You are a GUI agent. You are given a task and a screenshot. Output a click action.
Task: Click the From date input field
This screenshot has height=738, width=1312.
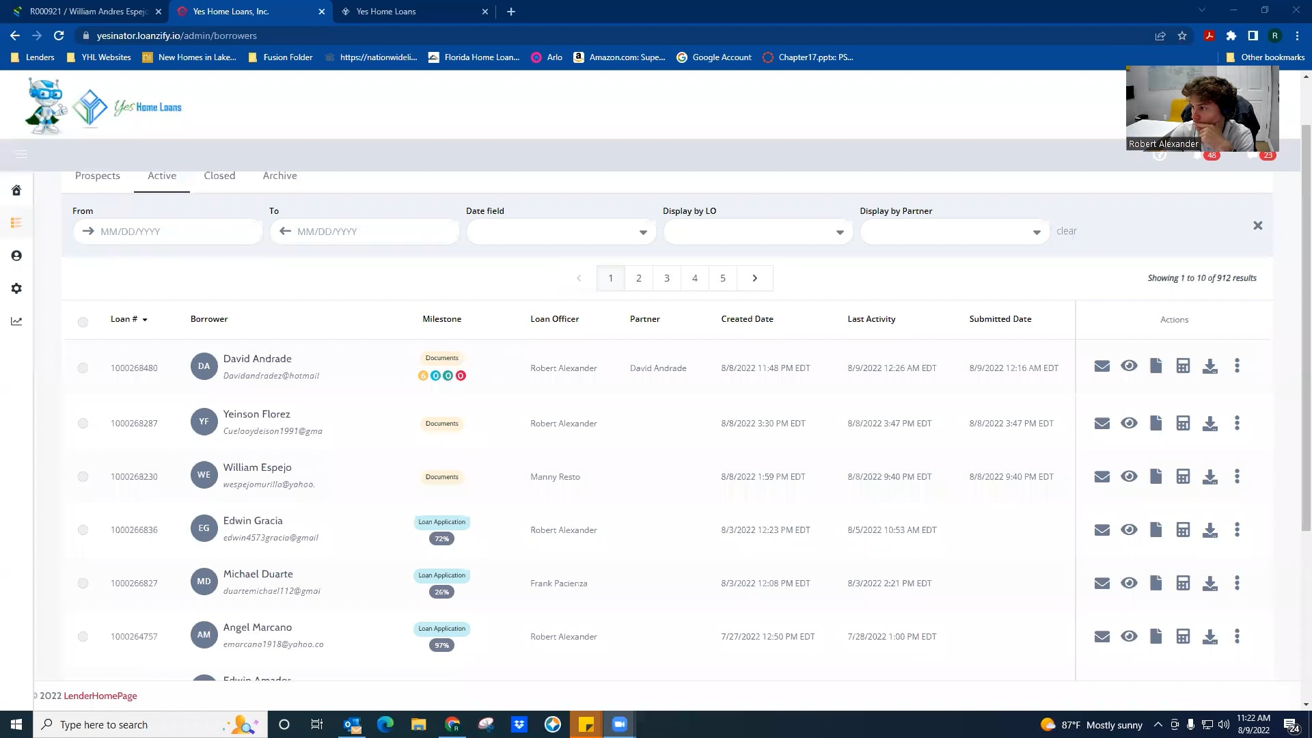click(167, 232)
